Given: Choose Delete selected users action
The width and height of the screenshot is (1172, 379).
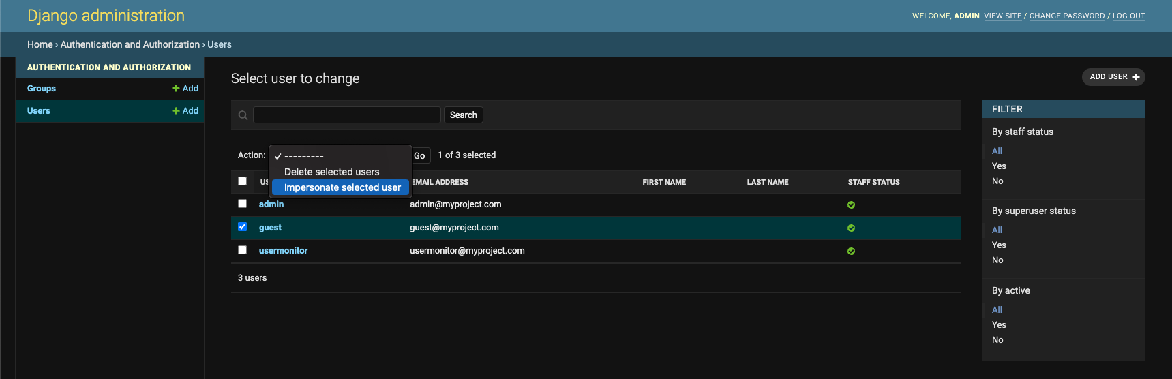Looking at the screenshot, I should coord(340,172).
